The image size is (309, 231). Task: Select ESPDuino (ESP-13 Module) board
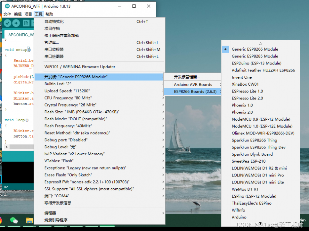[x=261, y=63]
